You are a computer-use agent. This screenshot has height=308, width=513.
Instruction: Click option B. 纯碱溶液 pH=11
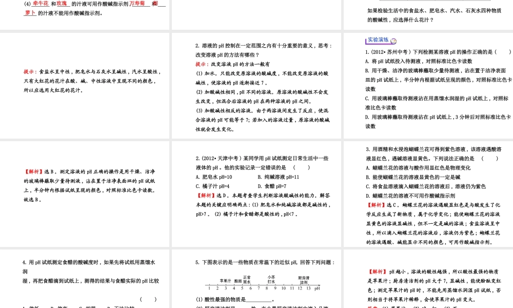(x=279, y=177)
